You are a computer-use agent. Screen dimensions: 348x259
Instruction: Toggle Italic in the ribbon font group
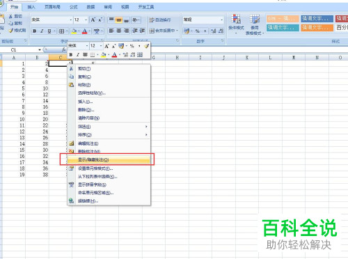42,31
